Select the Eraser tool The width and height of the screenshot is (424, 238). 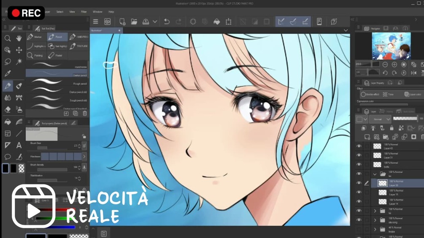pos(8,109)
